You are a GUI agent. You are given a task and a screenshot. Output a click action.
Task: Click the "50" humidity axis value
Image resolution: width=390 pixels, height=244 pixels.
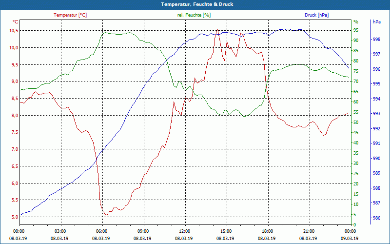click(356, 122)
